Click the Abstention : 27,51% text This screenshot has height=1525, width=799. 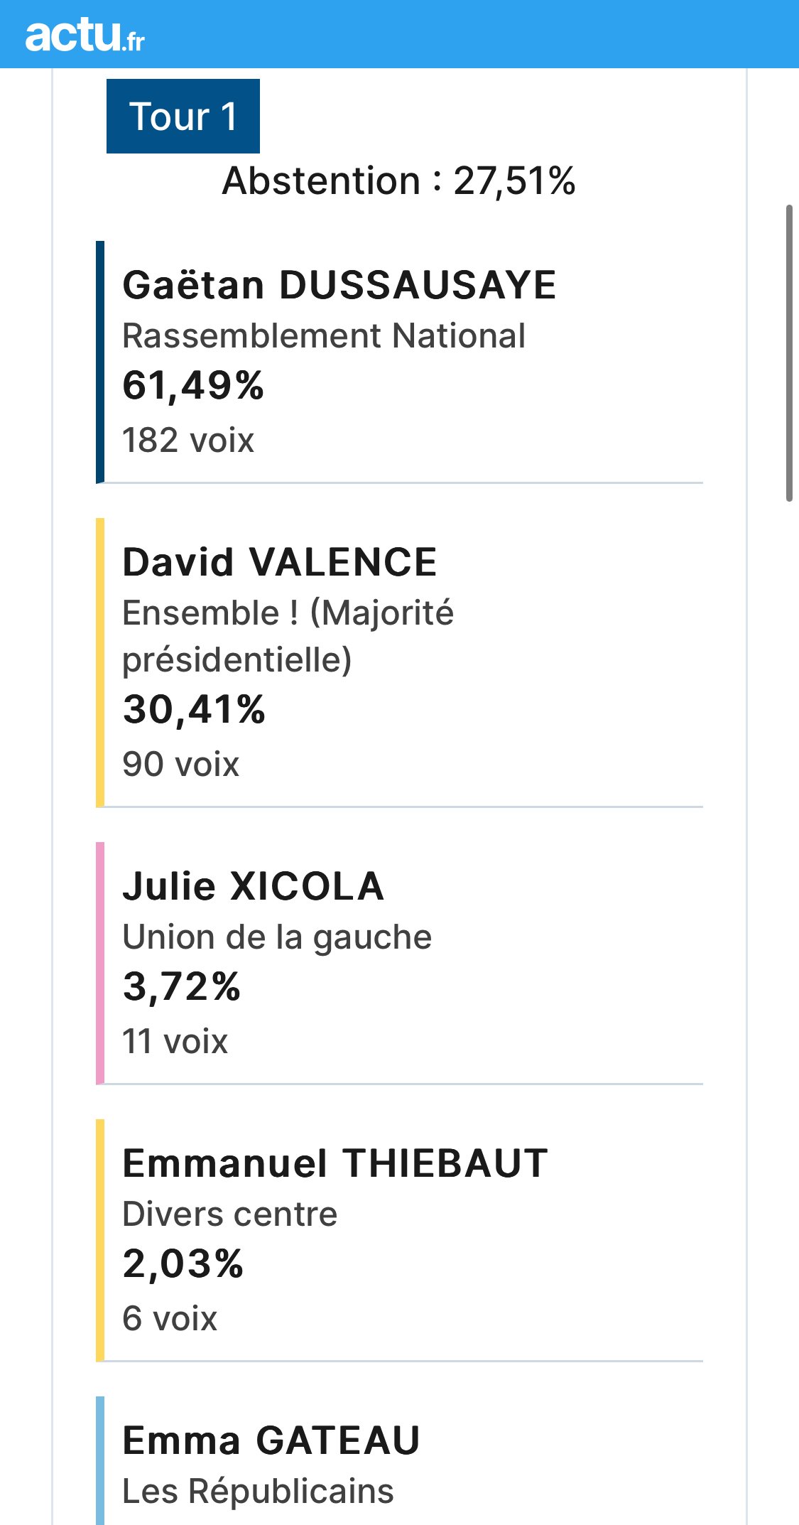click(398, 180)
